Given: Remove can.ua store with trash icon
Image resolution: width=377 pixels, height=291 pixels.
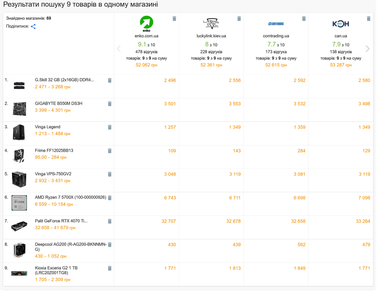Looking at the screenshot, I should coord(369,19).
